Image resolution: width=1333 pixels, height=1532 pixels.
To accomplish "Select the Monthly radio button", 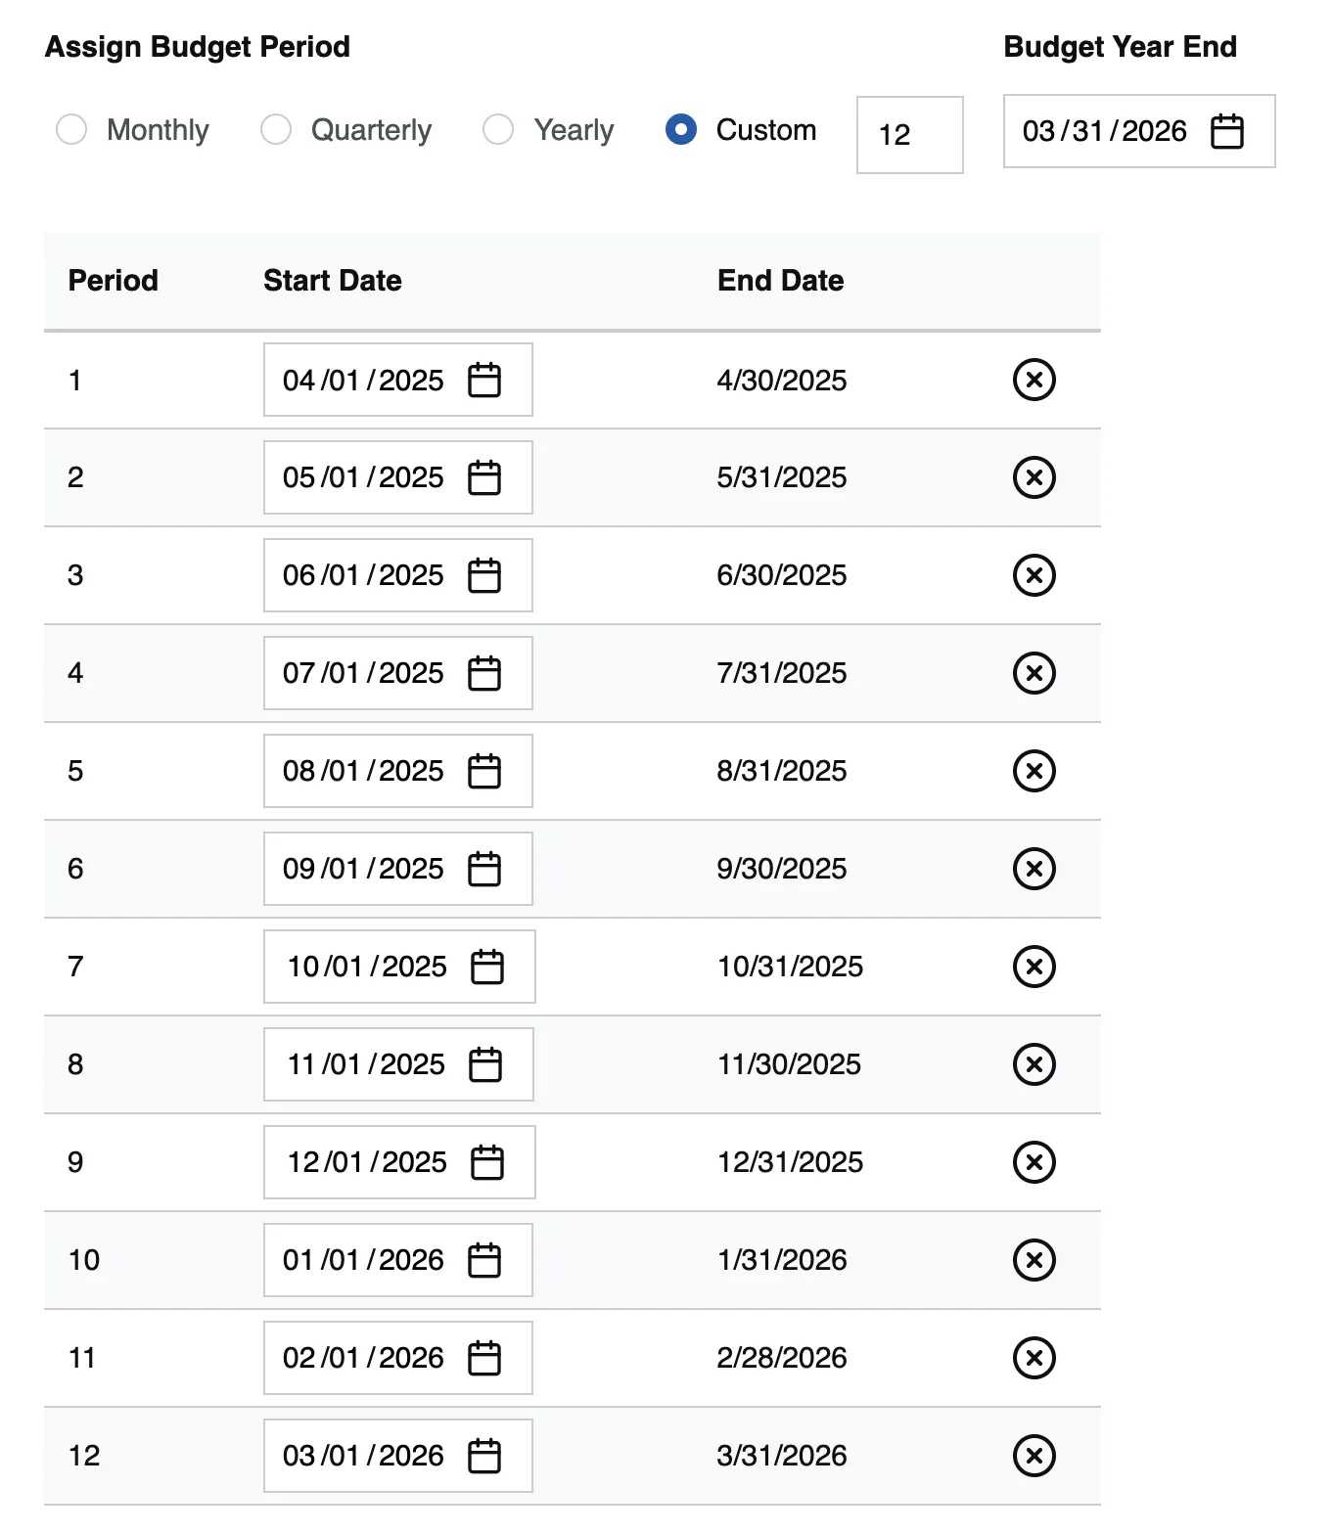I will point(71,129).
